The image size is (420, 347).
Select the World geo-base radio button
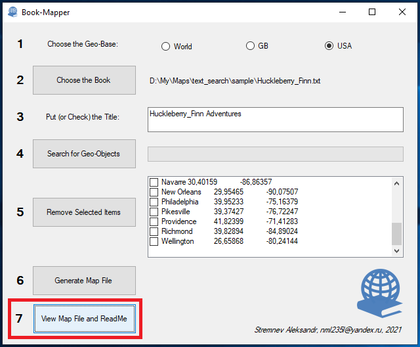click(165, 47)
